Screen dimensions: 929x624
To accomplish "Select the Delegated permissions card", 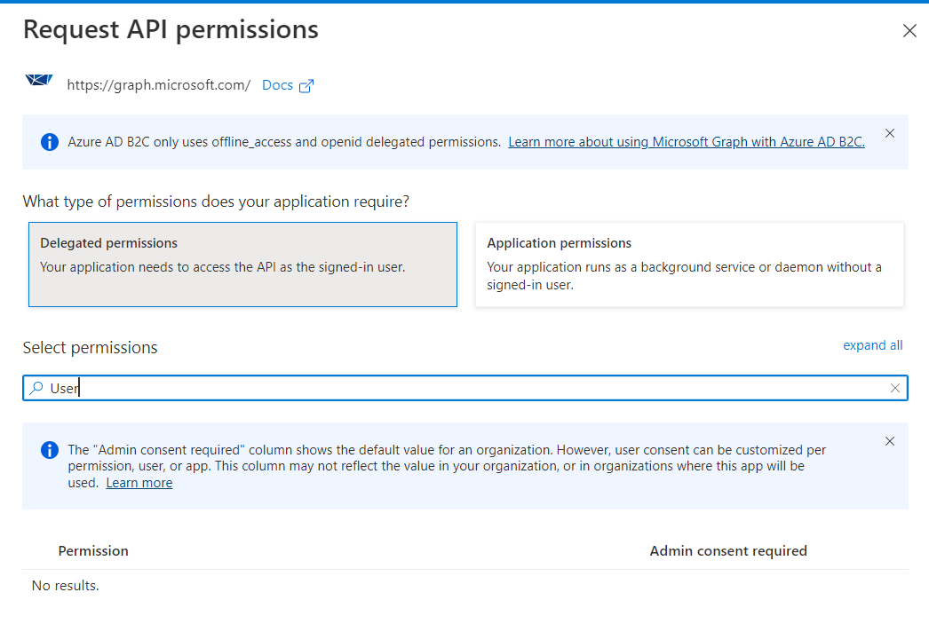I will point(243,265).
